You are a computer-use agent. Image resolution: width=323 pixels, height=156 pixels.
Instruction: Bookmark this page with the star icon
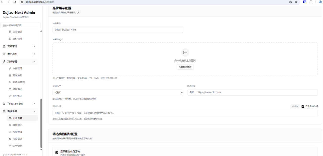point(296,2)
